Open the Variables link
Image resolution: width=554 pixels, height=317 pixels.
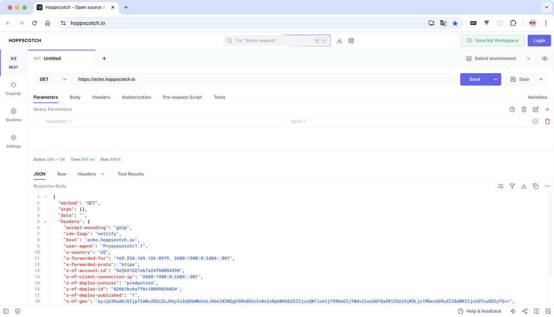[538, 97]
